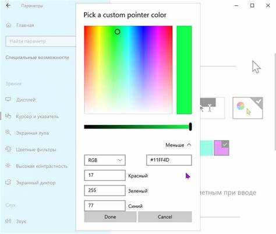Open Цветные фильтры icon in sidebar

8,149
